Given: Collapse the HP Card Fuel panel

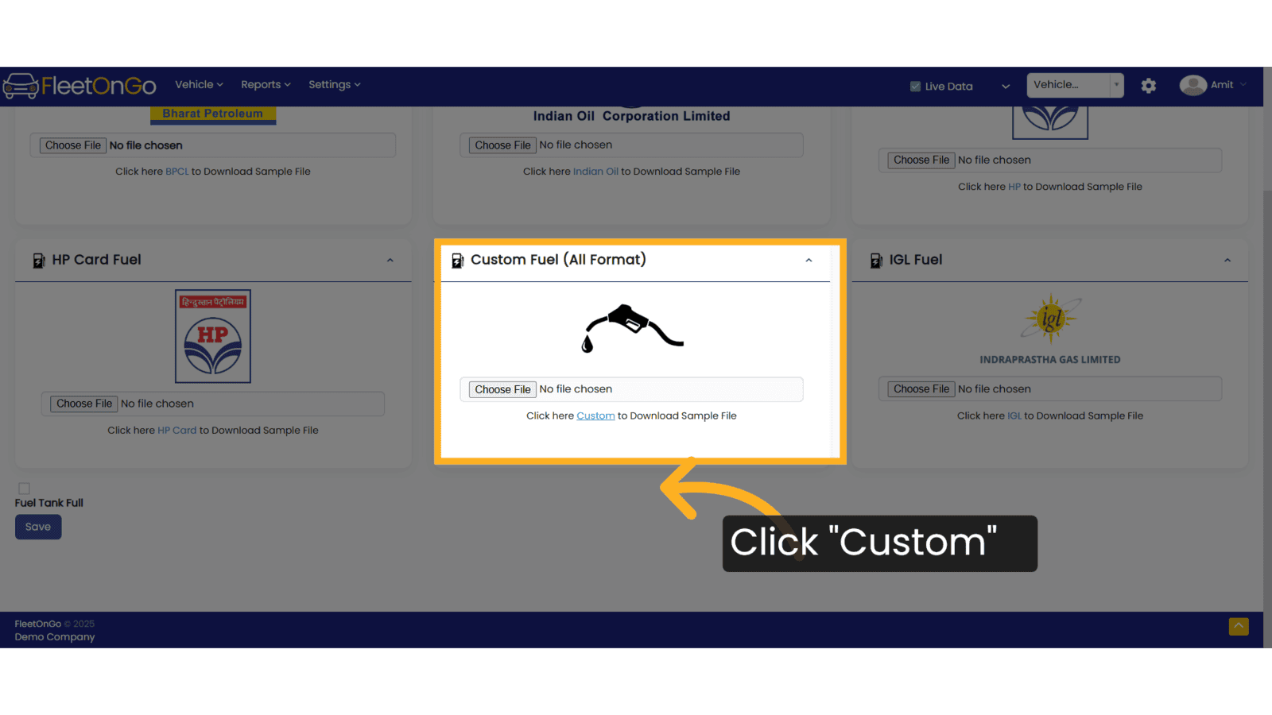Looking at the screenshot, I should pyautogui.click(x=390, y=261).
